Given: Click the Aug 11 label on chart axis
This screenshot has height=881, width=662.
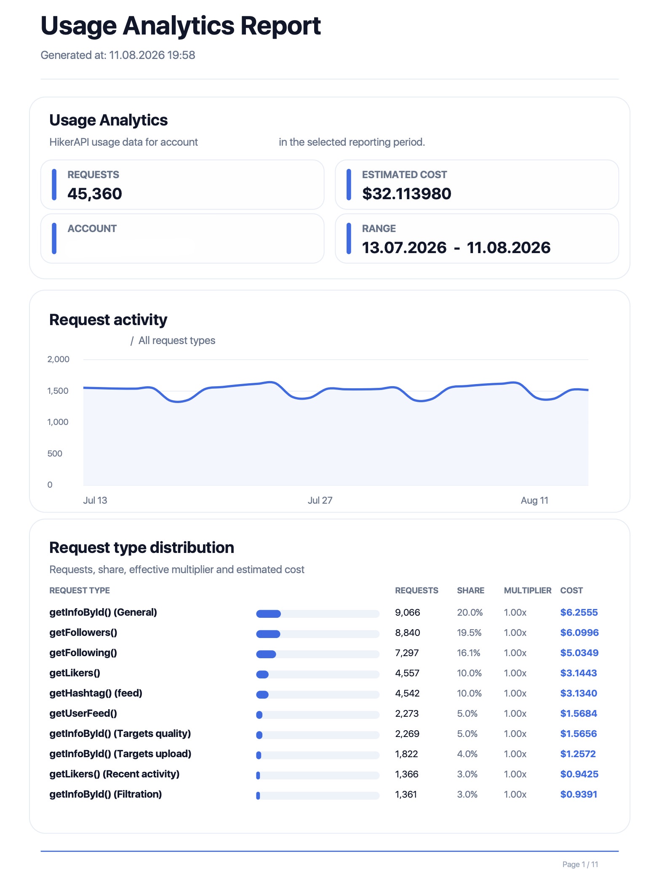Looking at the screenshot, I should click(534, 500).
